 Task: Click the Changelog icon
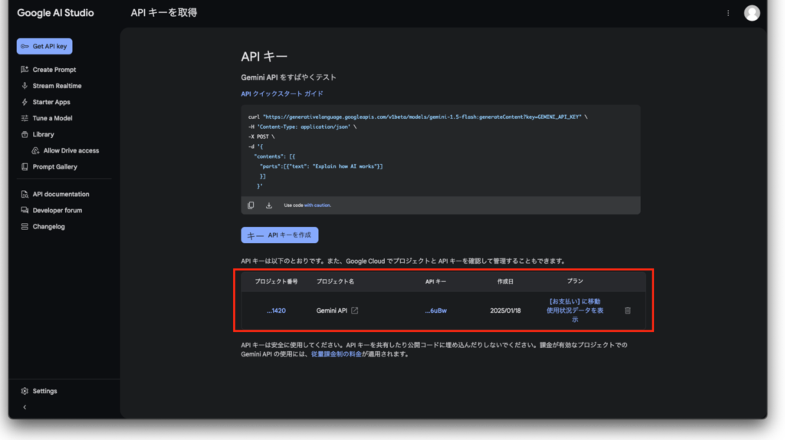[x=25, y=226]
